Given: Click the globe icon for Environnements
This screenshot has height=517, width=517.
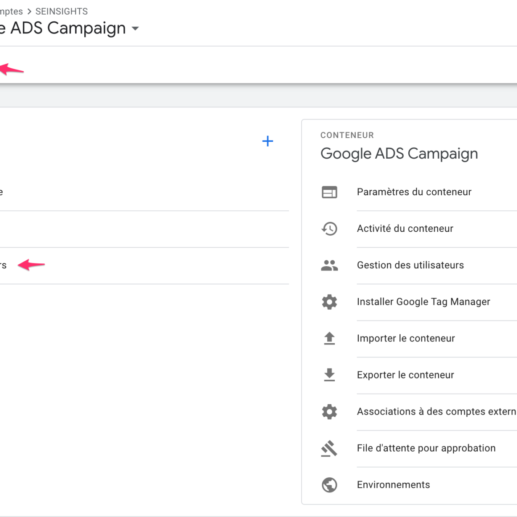Looking at the screenshot, I should point(329,485).
